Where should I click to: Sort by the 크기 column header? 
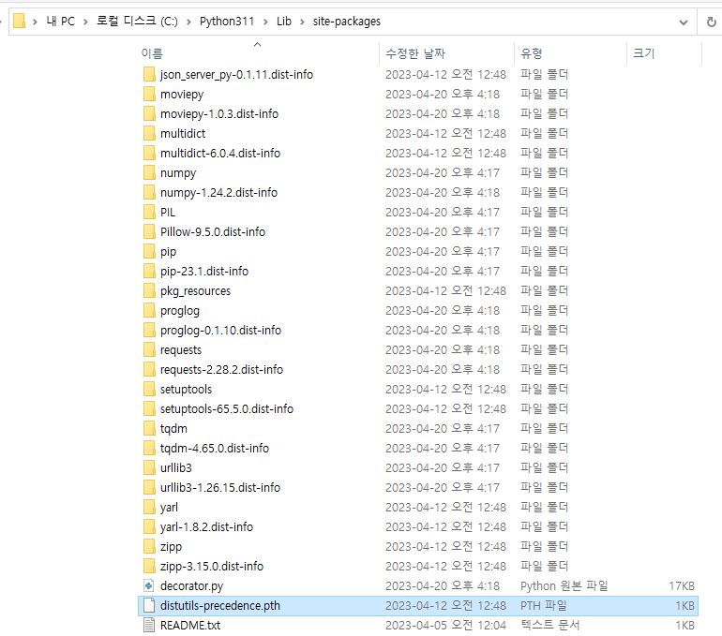click(x=644, y=53)
